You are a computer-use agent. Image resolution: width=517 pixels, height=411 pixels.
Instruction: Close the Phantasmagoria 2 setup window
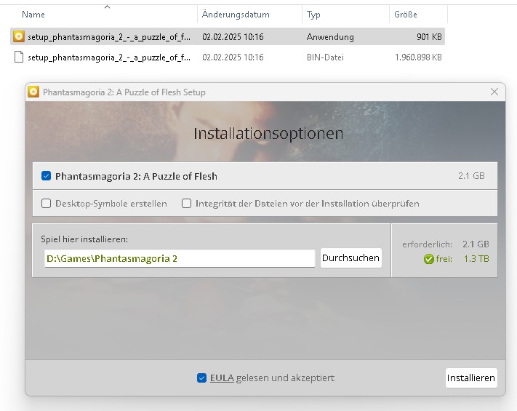(494, 92)
